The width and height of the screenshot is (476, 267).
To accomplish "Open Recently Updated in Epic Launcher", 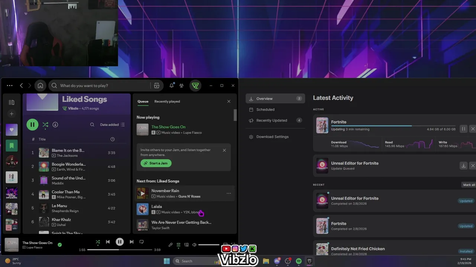I will [275, 121].
